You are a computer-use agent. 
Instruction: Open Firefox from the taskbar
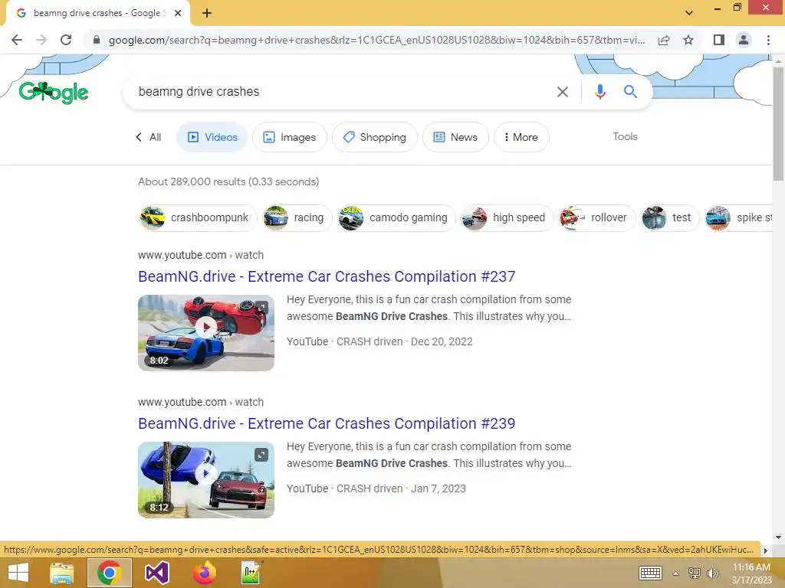204,573
